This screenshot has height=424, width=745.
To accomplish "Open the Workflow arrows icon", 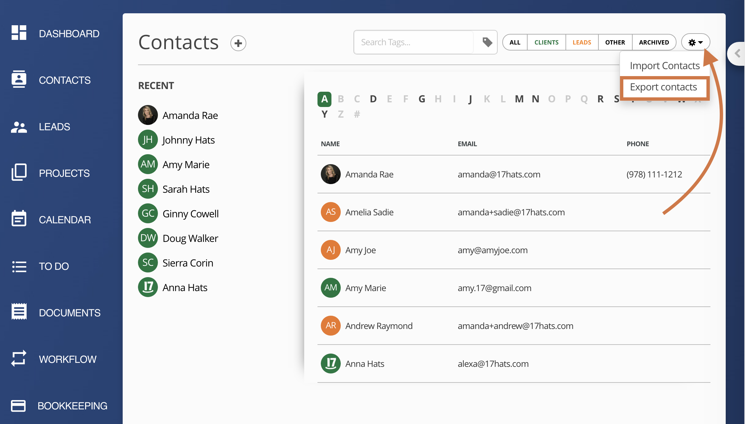I will 19,359.
